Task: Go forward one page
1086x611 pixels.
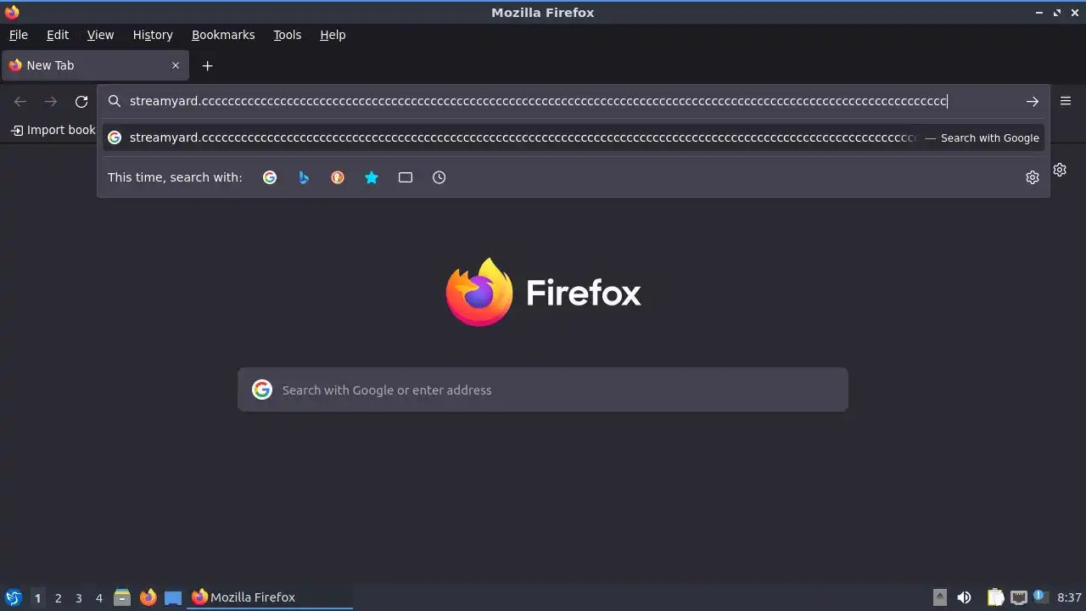Action: click(x=51, y=102)
